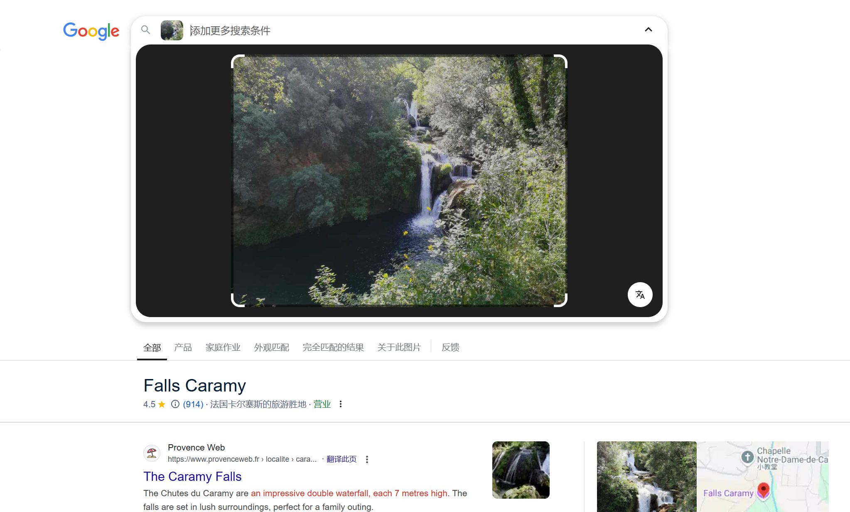Switch to the 外观匹配 tab
This screenshot has width=850, height=512.
tap(271, 347)
